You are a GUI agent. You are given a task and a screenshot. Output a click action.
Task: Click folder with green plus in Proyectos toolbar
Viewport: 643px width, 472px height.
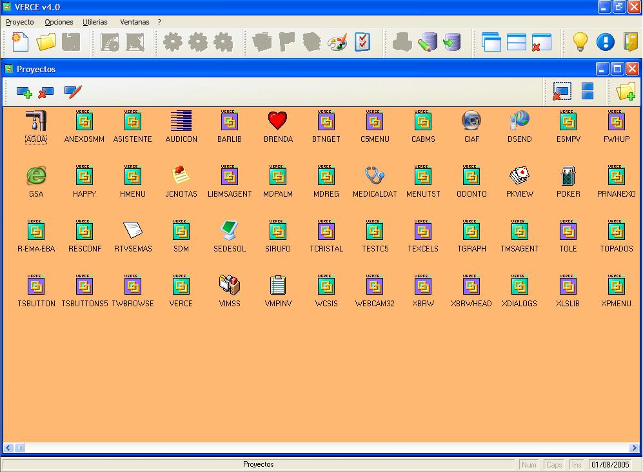pyautogui.click(x=626, y=92)
